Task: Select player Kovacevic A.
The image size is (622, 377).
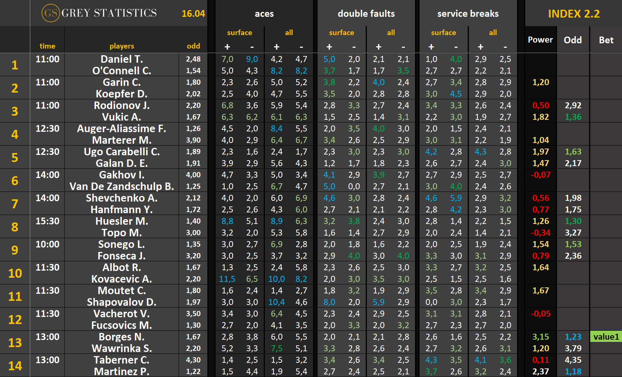Action: click(122, 279)
